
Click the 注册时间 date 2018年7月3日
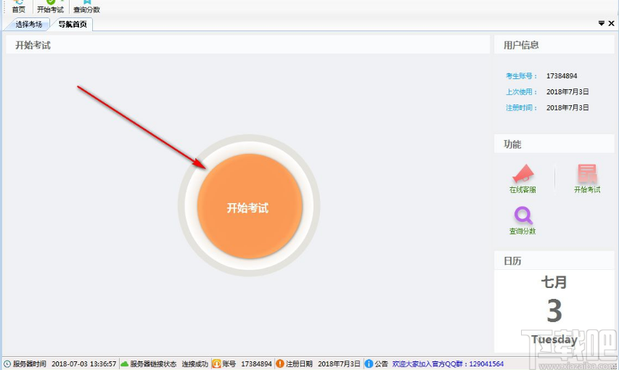(x=567, y=107)
